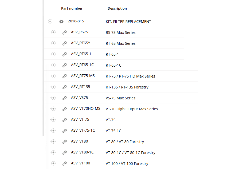
Task: Sort by the Part number column header
Action: coord(72,9)
